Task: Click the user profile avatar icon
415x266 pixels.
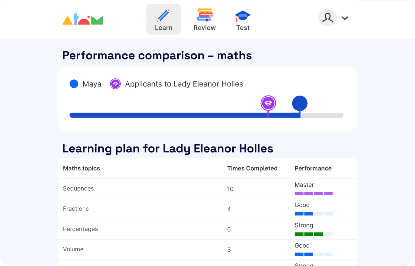Action: [328, 18]
